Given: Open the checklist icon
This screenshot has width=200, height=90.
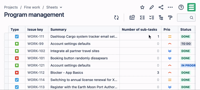Looking at the screenshot, I should coord(151,17).
